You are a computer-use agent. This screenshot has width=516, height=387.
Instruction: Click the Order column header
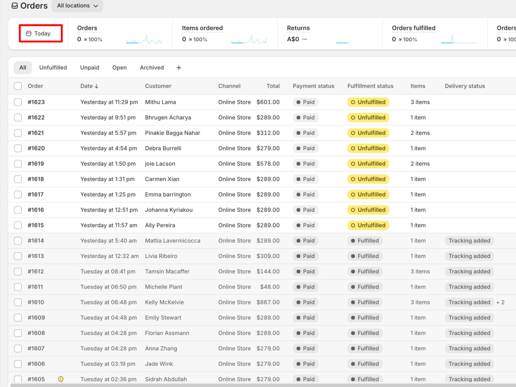click(35, 86)
